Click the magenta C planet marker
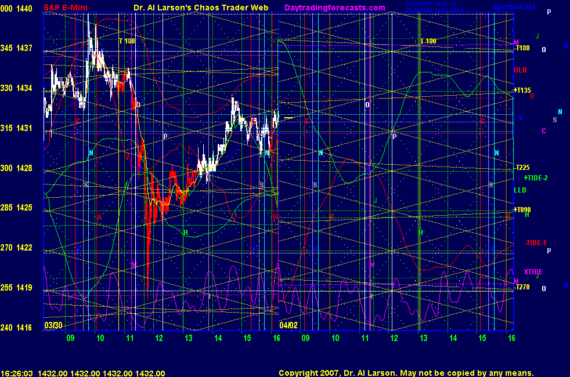This screenshot has height=377, width=570. [543, 130]
